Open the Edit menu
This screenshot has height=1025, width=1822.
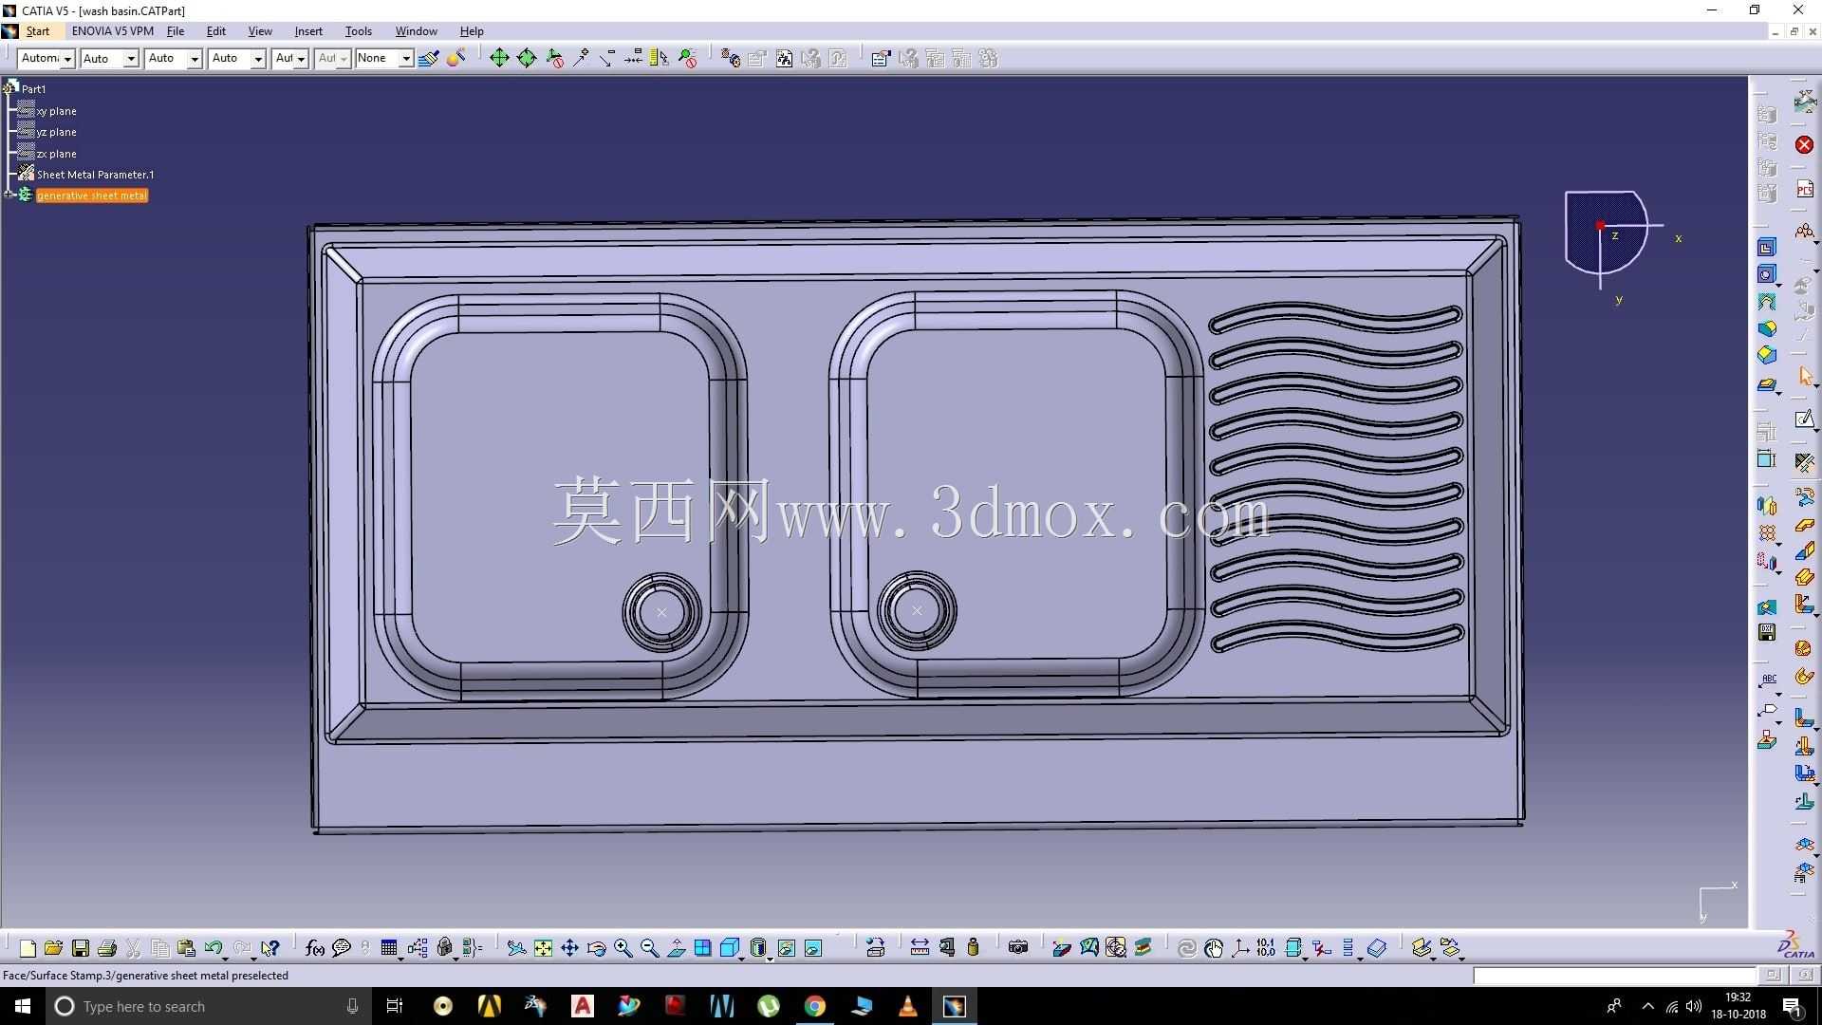(216, 31)
